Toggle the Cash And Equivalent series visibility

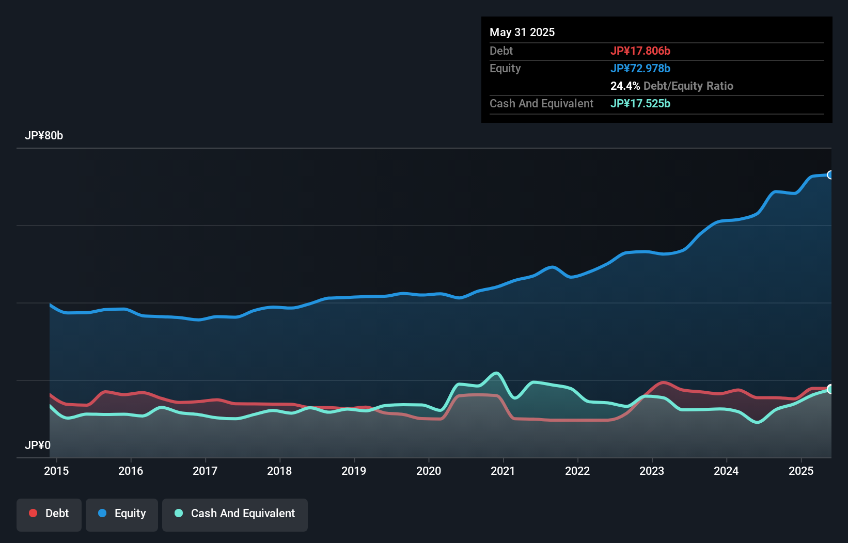pyautogui.click(x=235, y=513)
